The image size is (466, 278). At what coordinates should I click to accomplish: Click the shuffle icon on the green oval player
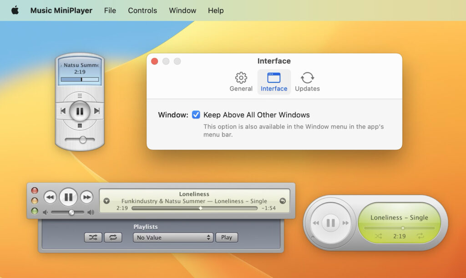click(378, 236)
